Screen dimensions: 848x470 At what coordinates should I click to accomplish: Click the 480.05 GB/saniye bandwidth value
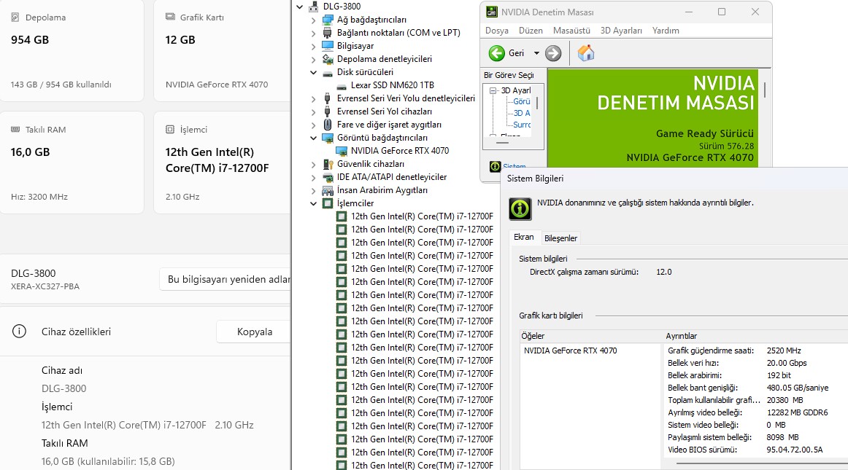point(797,388)
